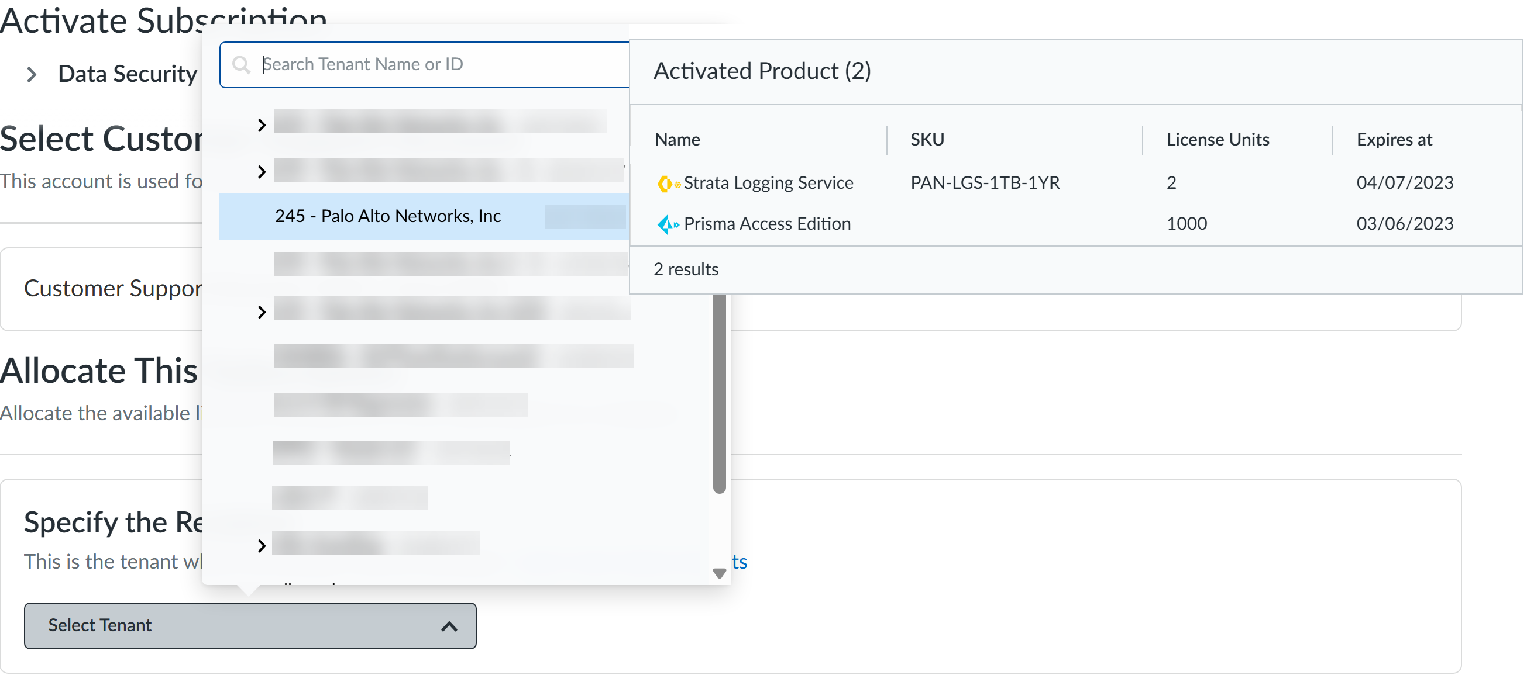
Task: Select 245 - Palo Alto Networks, Inc tenant
Action: 388,216
